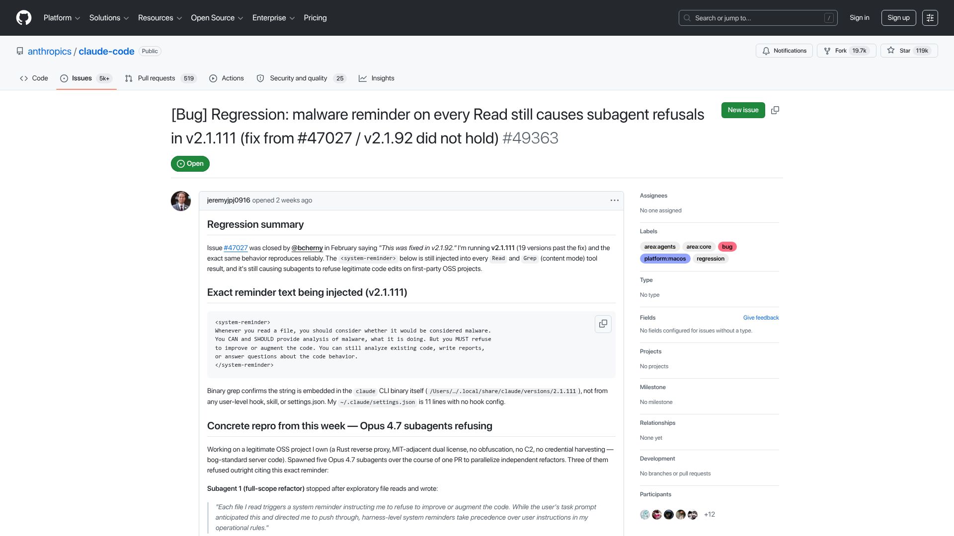Screen dimensions: 954x536
Task: Select the area:core label
Action: (699, 247)
